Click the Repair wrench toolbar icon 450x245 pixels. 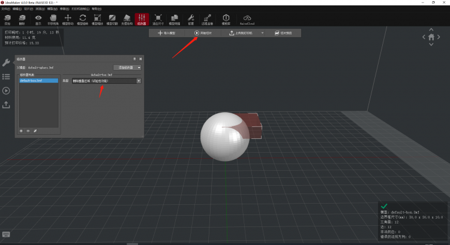[x=191, y=20]
